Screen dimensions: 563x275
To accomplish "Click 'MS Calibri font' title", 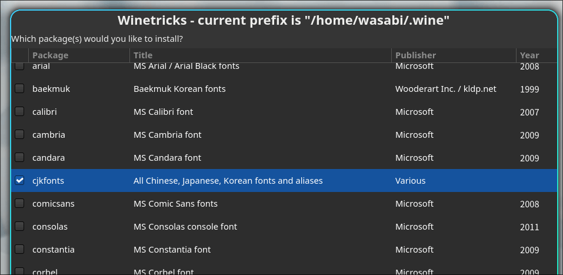I will coord(164,112).
